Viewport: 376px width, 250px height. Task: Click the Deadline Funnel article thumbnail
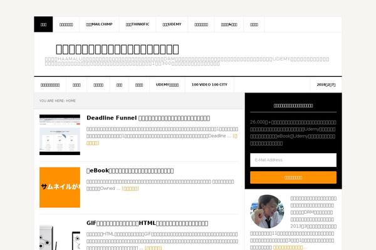[x=60, y=135]
